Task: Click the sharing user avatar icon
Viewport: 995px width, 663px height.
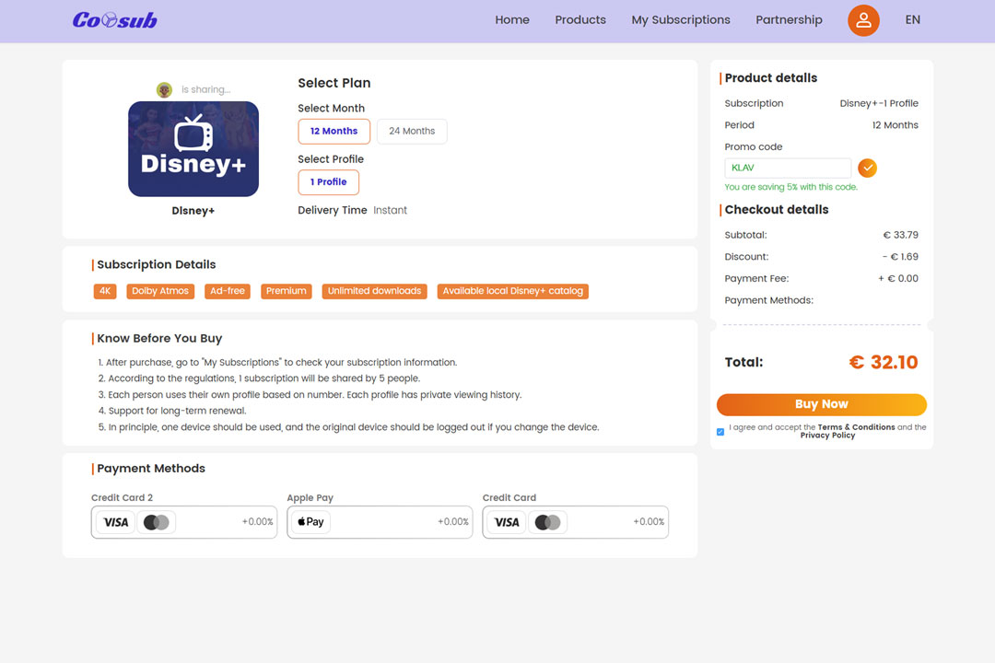Action: [164, 89]
